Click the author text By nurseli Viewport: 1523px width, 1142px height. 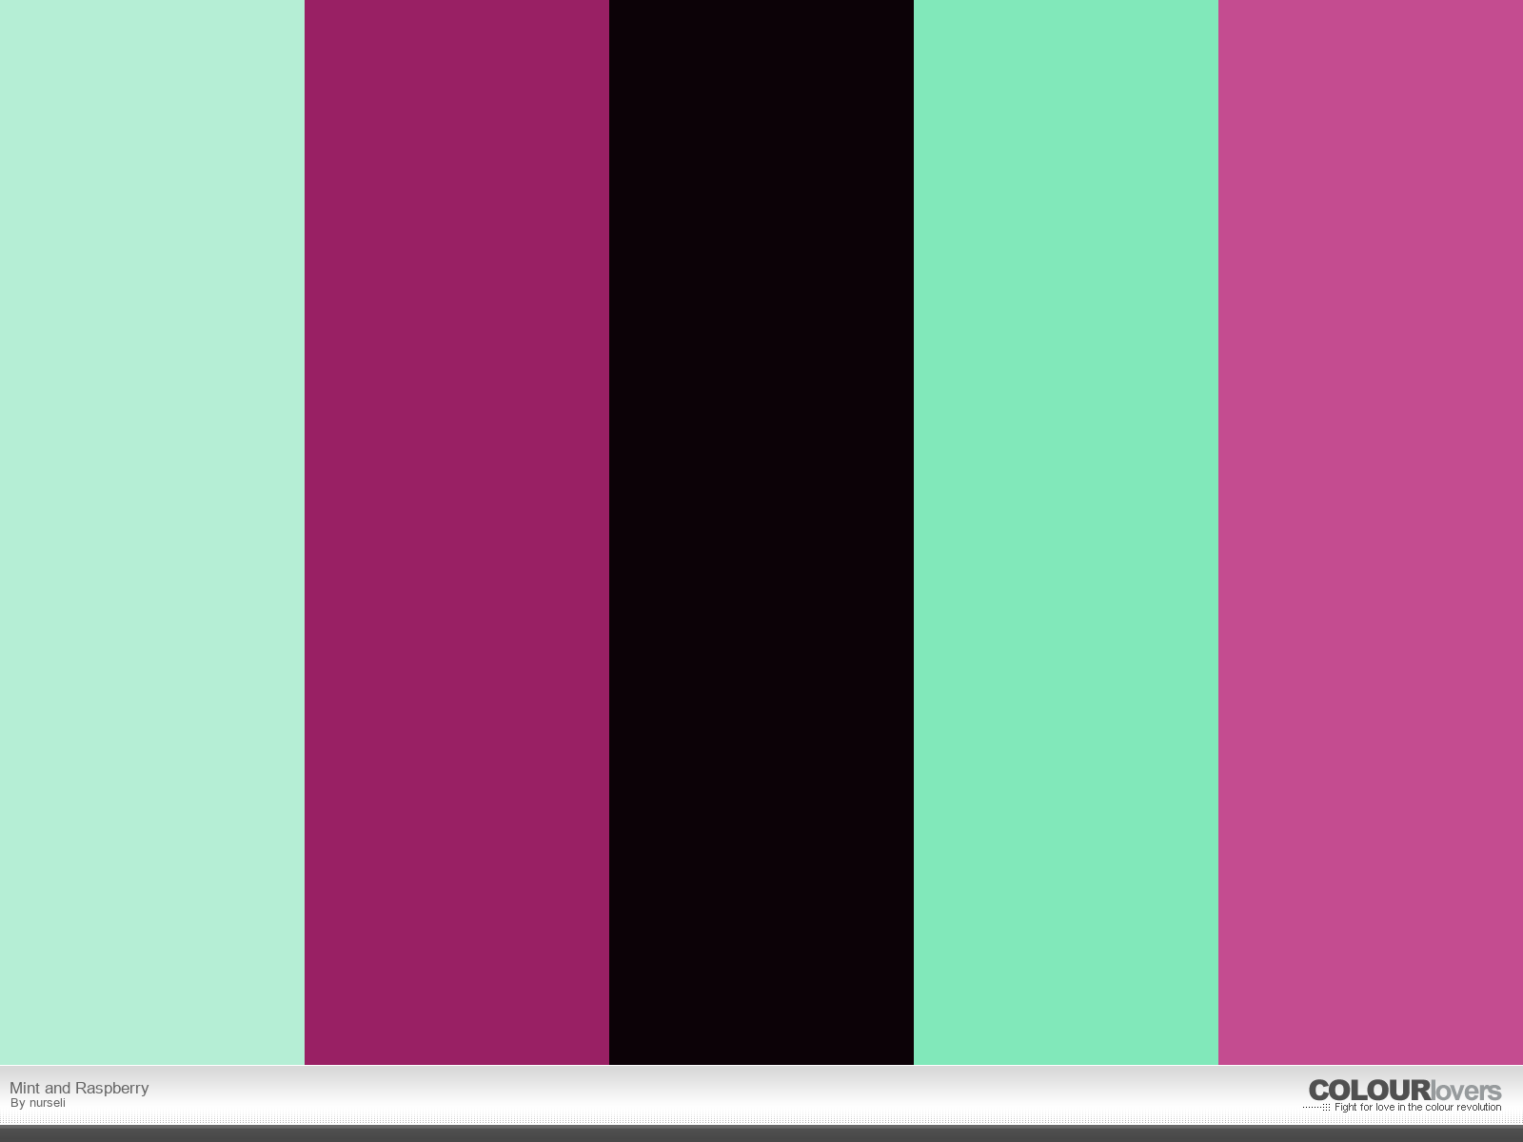38,1103
